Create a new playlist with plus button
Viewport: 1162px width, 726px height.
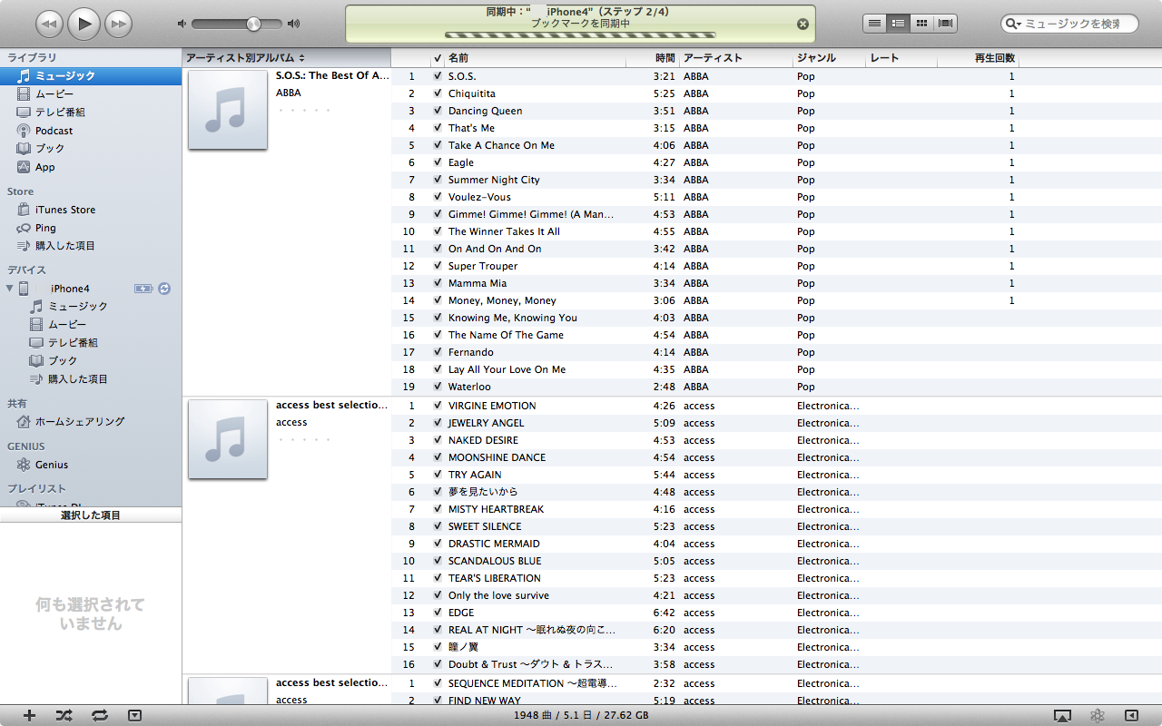click(29, 715)
